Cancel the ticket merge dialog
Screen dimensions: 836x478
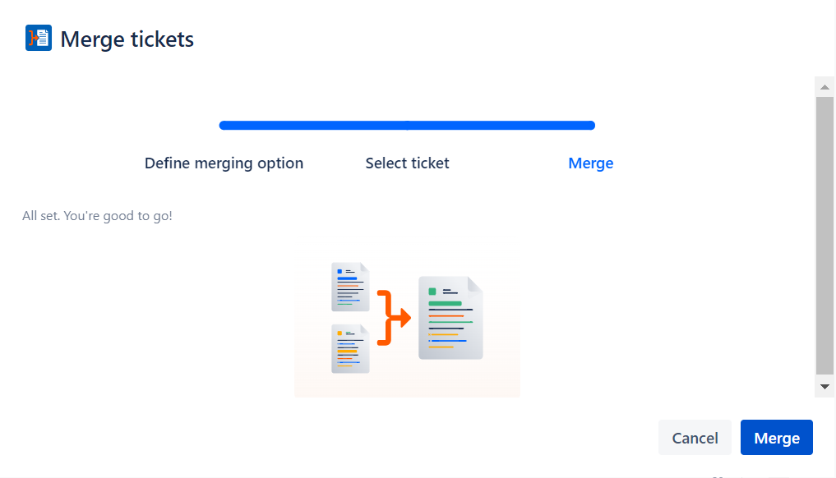(x=695, y=438)
